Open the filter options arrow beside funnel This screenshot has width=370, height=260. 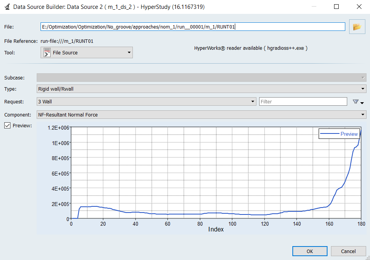362,103
